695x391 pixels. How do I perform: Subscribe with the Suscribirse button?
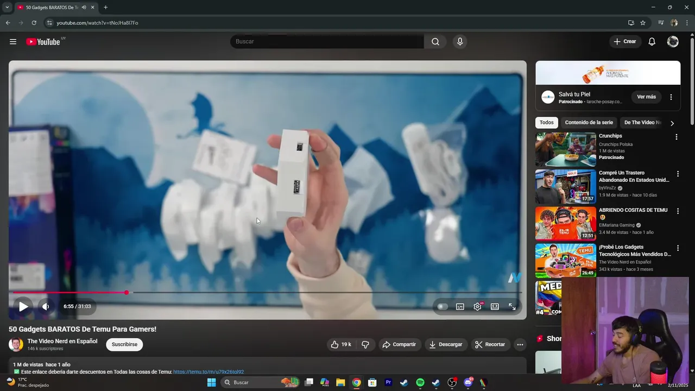tap(124, 344)
